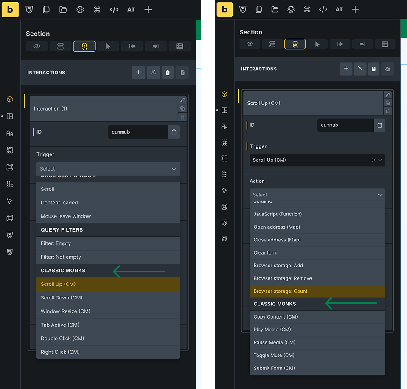The image size is (407, 389).
Task: Delete the Scroll Up (CM) interaction with trash icon
Action: (387, 111)
